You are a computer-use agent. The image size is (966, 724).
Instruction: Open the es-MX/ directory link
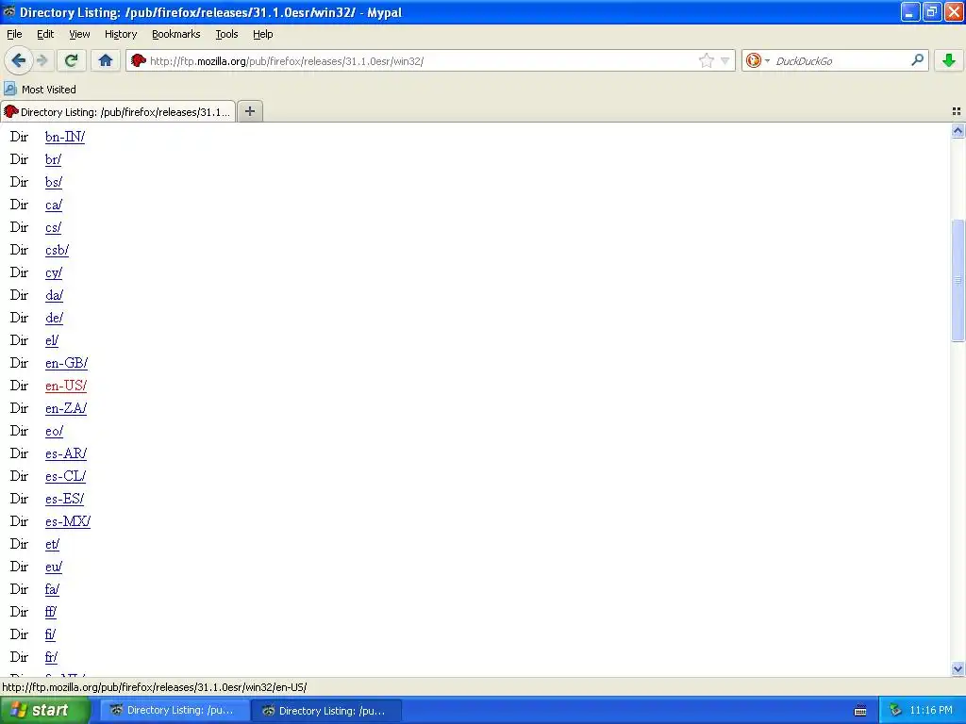click(68, 521)
